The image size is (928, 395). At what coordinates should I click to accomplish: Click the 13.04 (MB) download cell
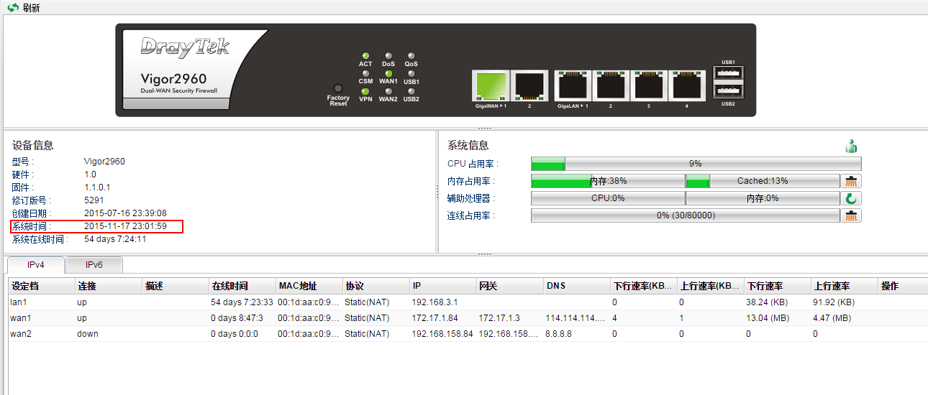[x=768, y=318]
